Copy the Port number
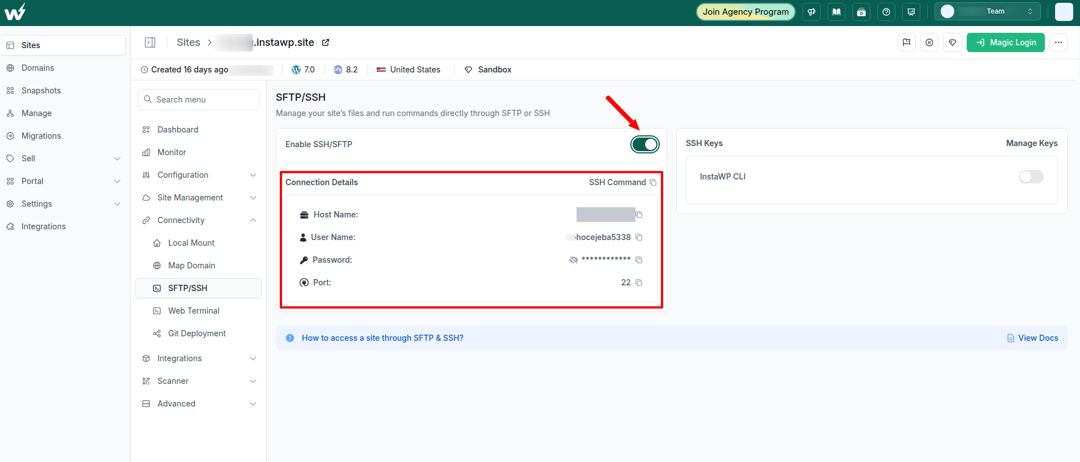 pyautogui.click(x=639, y=283)
